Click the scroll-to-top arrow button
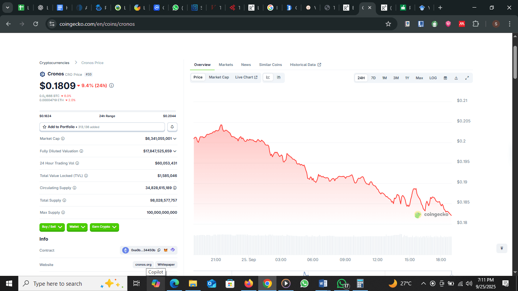 pos(502,248)
